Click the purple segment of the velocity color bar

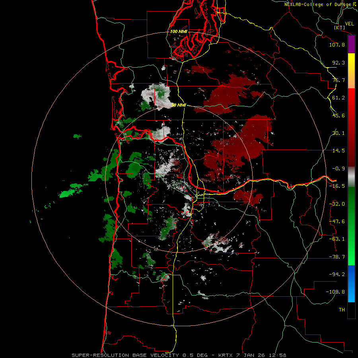351,45
